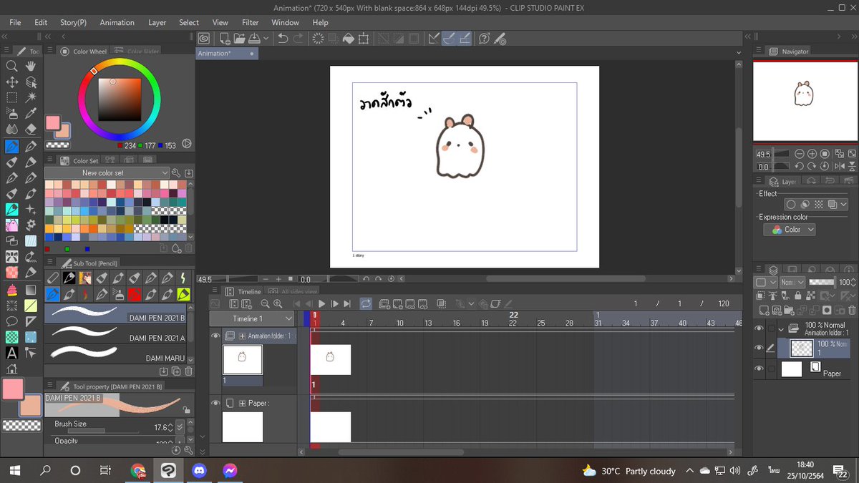Select the Hand move tool
Viewport: 859px width, 483px height.
click(31, 66)
